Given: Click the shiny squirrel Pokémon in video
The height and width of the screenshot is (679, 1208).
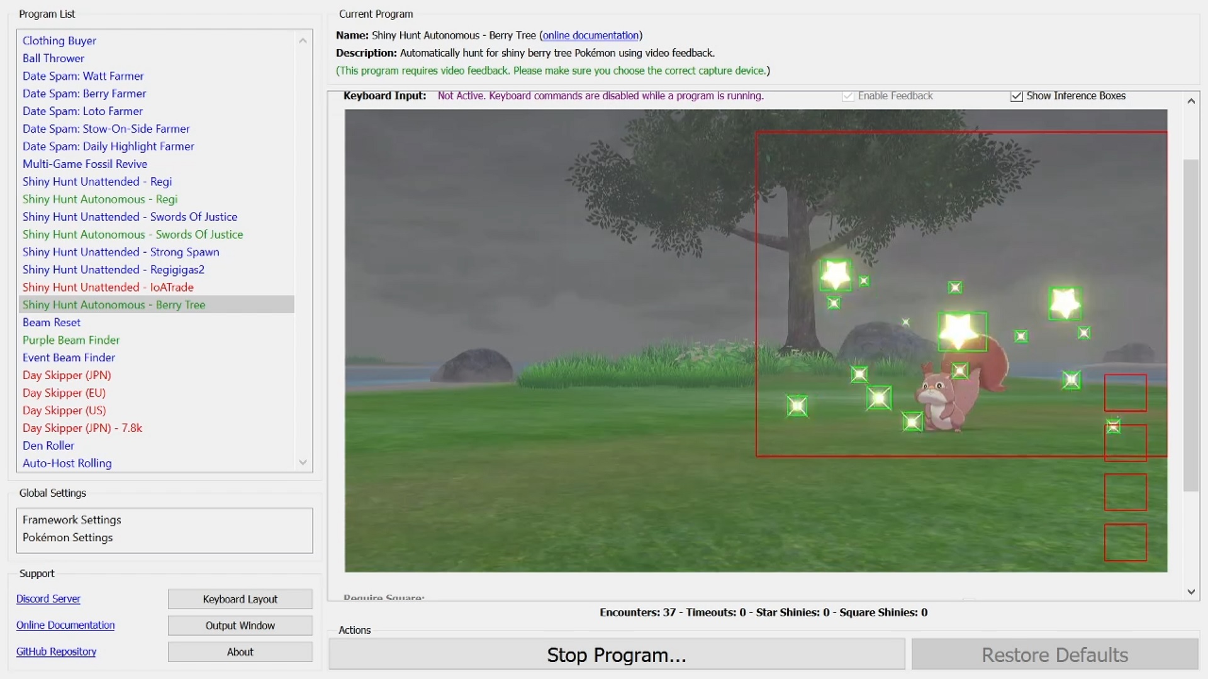Looking at the screenshot, I should pyautogui.click(x=944, y=402).
